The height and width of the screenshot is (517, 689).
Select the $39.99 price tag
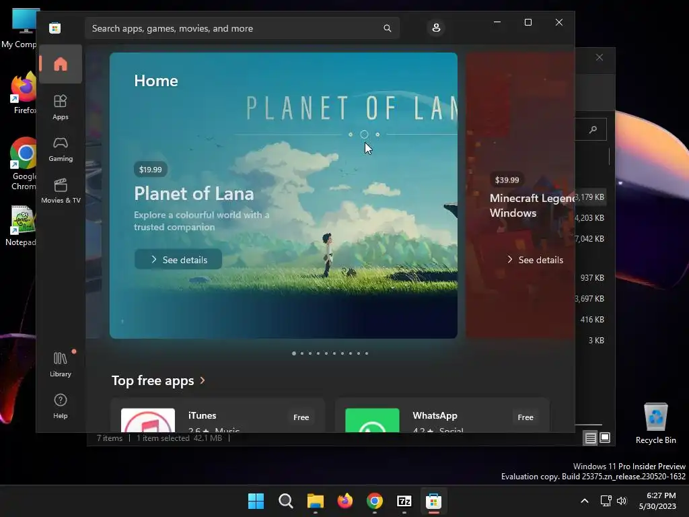[x=507, y=180]
